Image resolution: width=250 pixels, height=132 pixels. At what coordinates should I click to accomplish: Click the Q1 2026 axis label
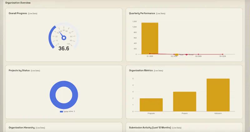point(150,56)
